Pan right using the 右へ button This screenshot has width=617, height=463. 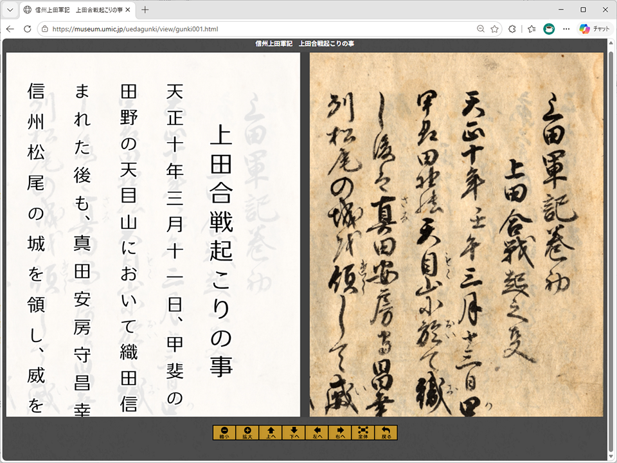(340, 433)
